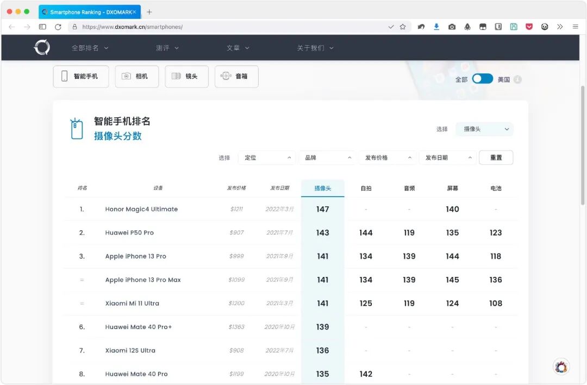Open the downloads arrow icon

[x=436, y=27]
